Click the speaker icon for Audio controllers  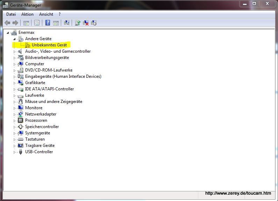coord(20,51)
